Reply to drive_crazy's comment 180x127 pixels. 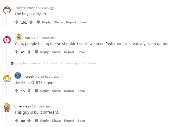tap(42, 121)
